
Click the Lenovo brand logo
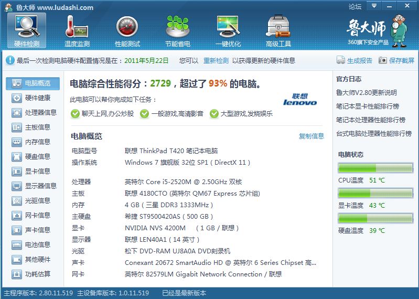point(300,99)
